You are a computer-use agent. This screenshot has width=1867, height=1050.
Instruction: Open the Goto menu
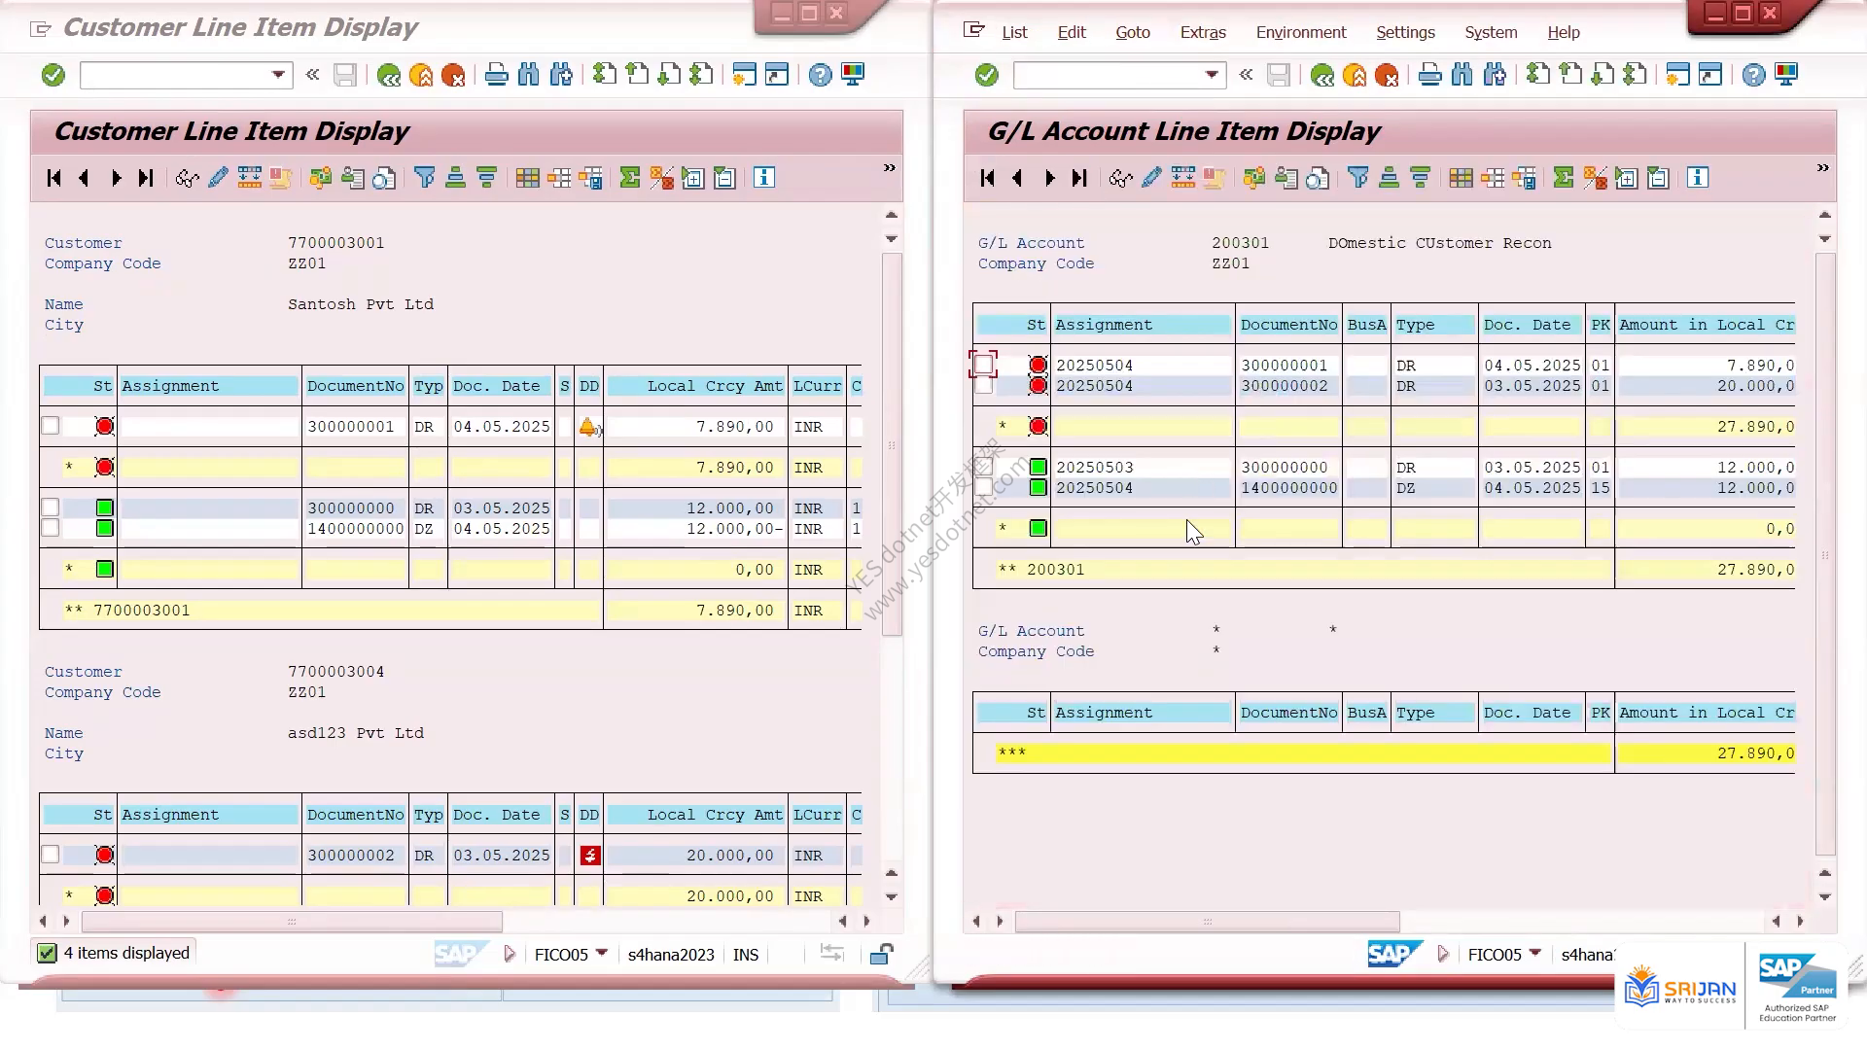coord(1133,32)
